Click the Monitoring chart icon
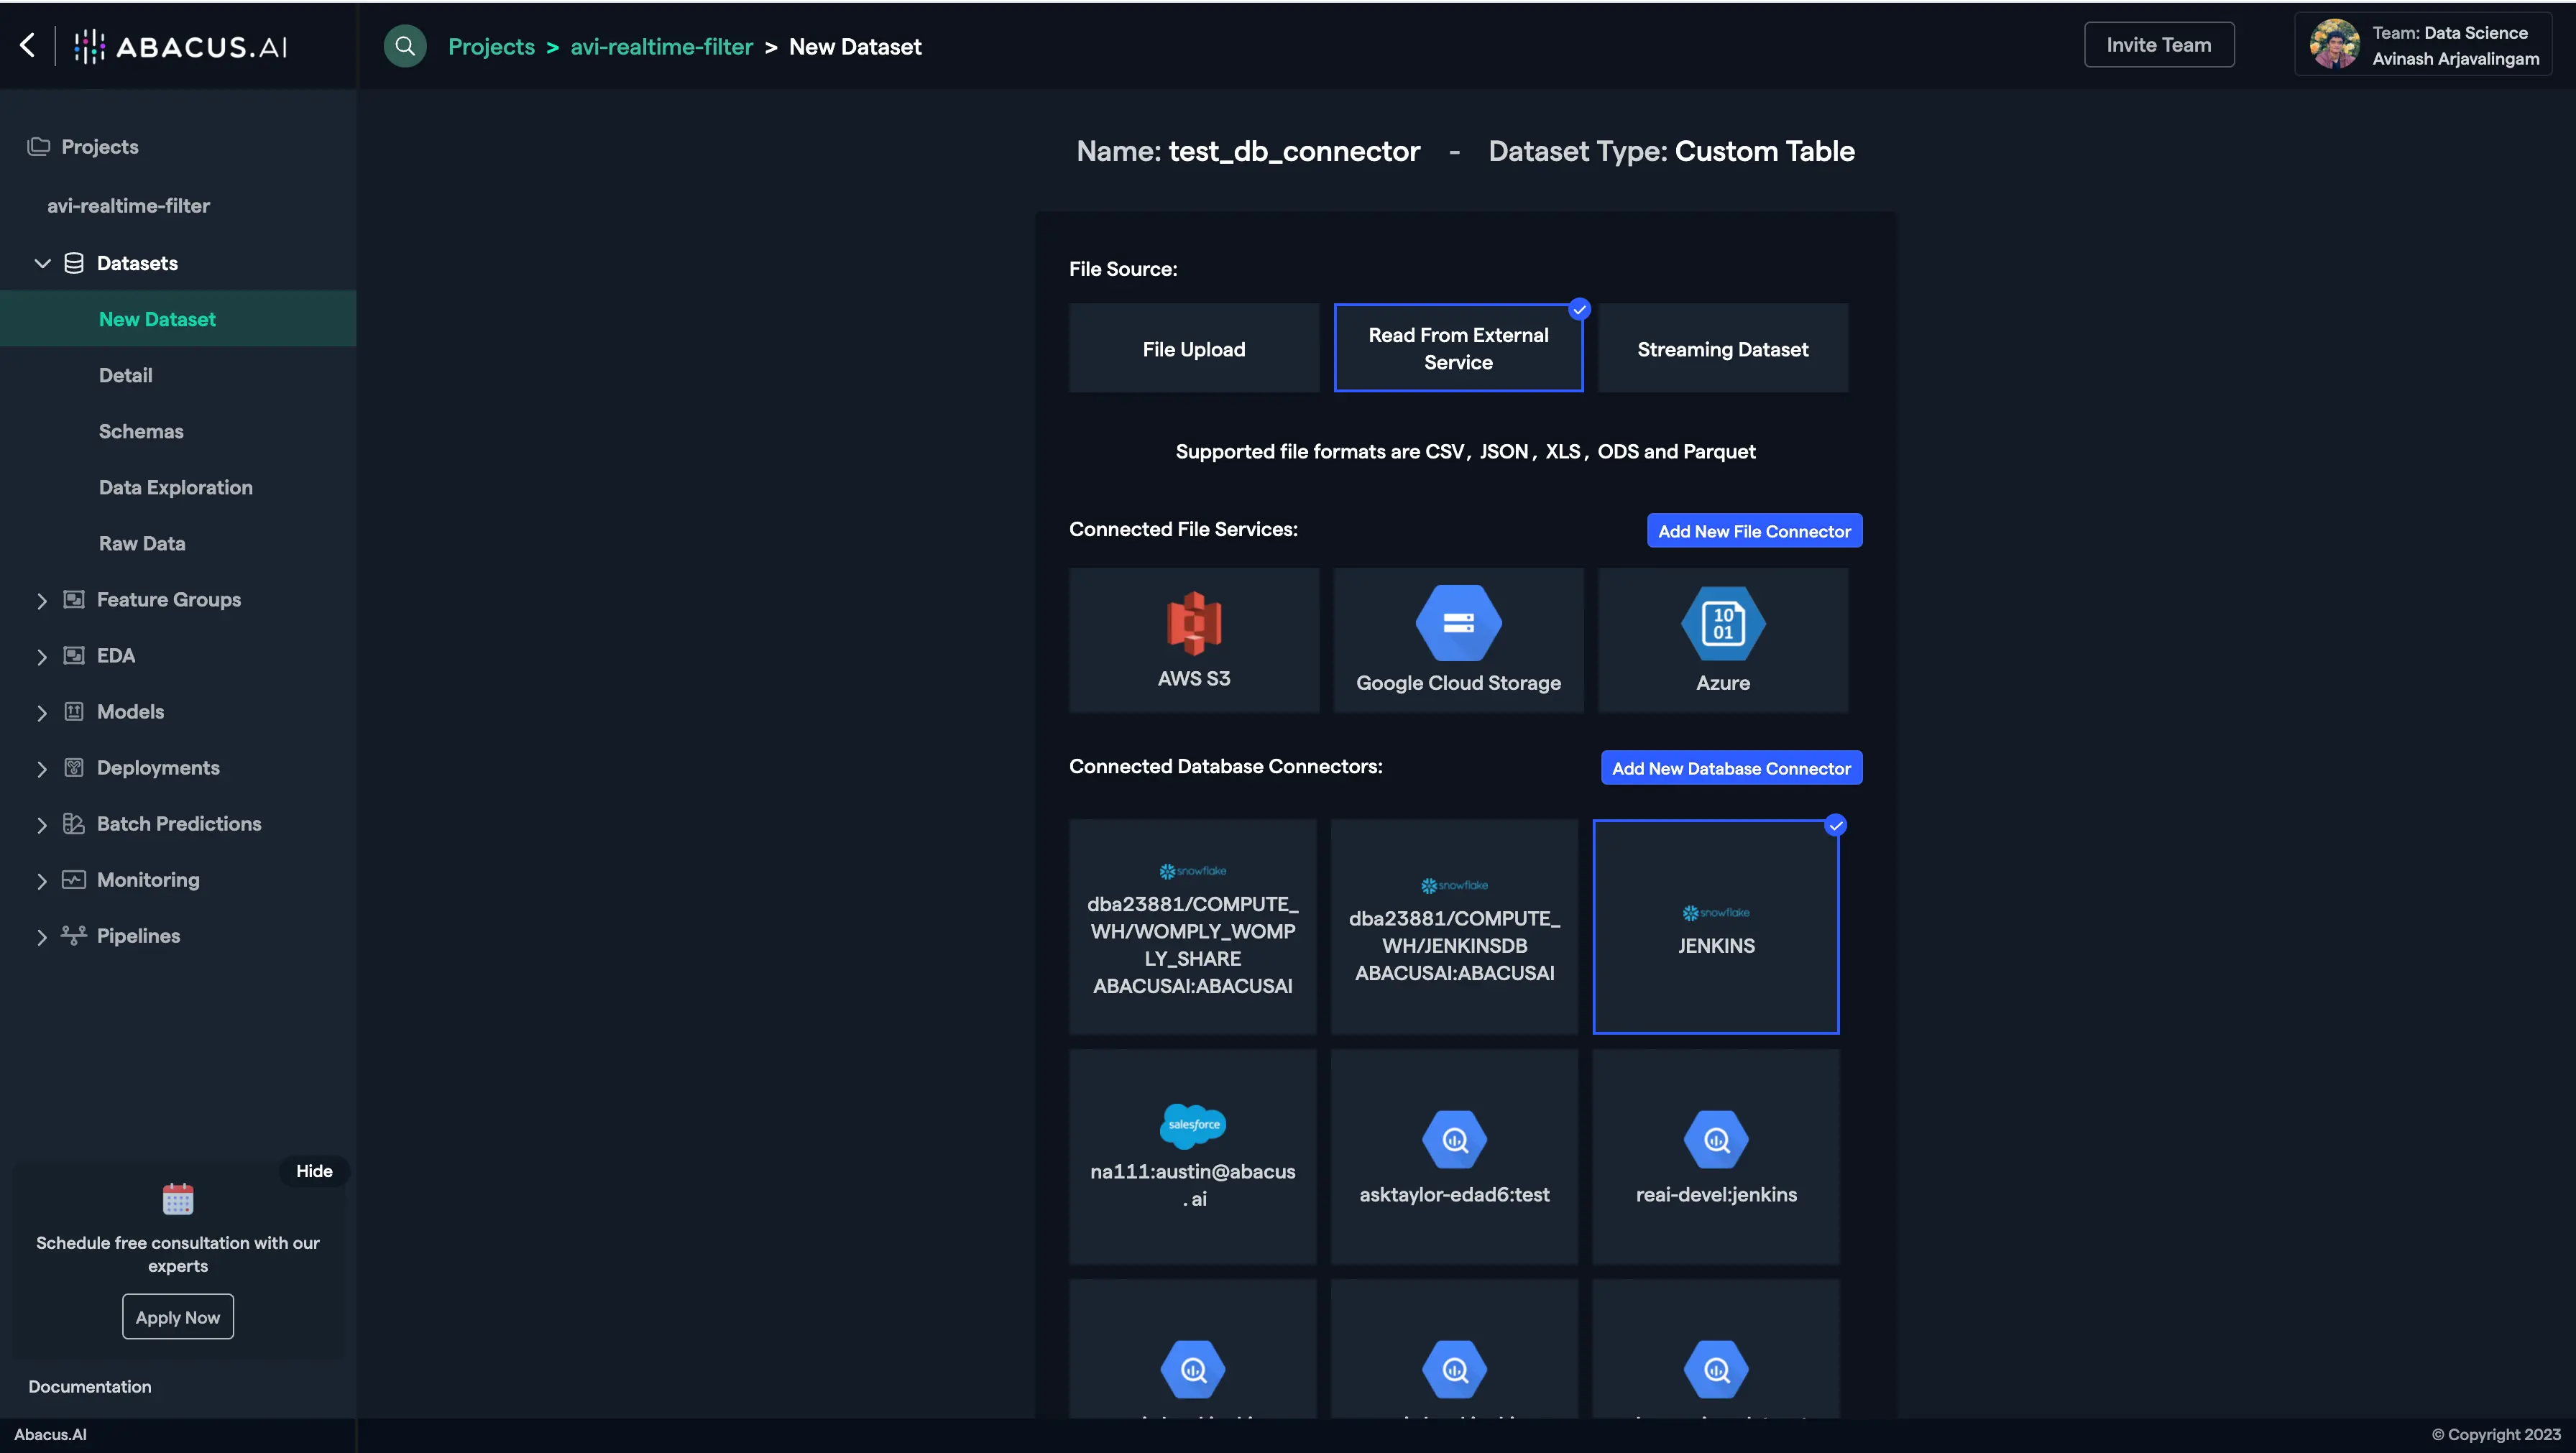 pyautogui.click(x=74, y=879)
